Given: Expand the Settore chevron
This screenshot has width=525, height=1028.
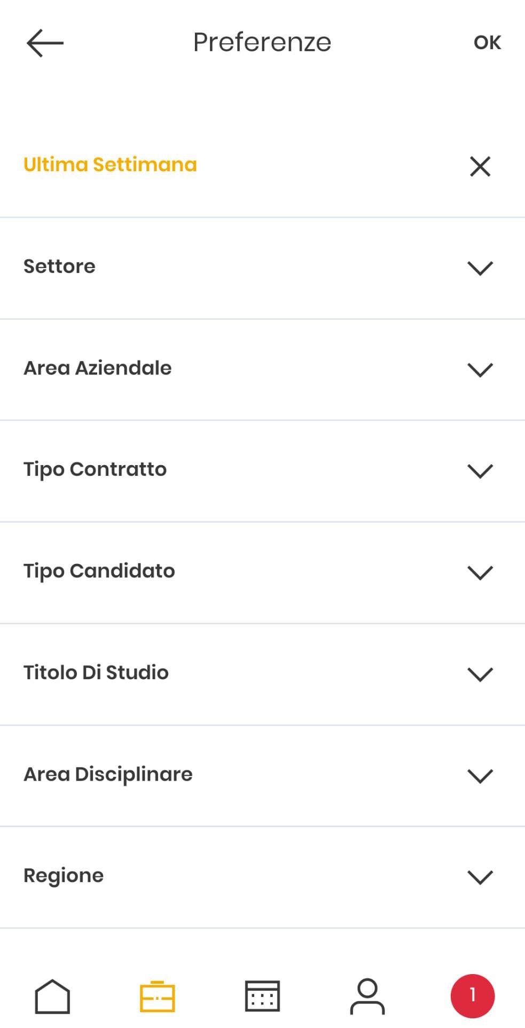Looking at the screenshot, I should pyautogui.click(x=480, y=268).
